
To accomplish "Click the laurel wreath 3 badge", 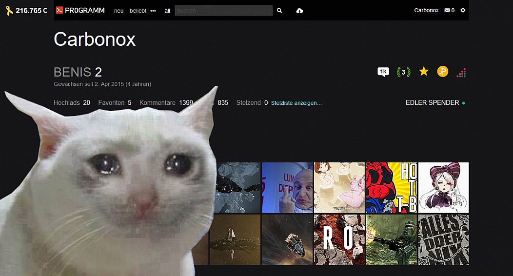I will 403,72.
